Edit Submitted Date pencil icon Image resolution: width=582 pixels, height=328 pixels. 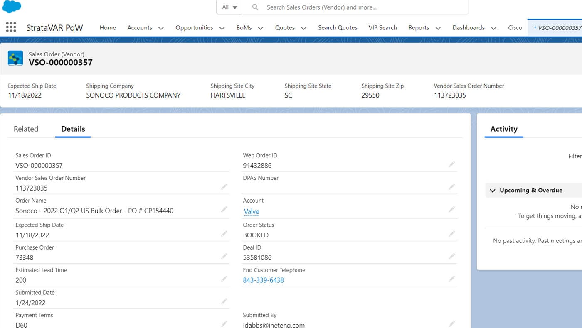click(224, 301)
